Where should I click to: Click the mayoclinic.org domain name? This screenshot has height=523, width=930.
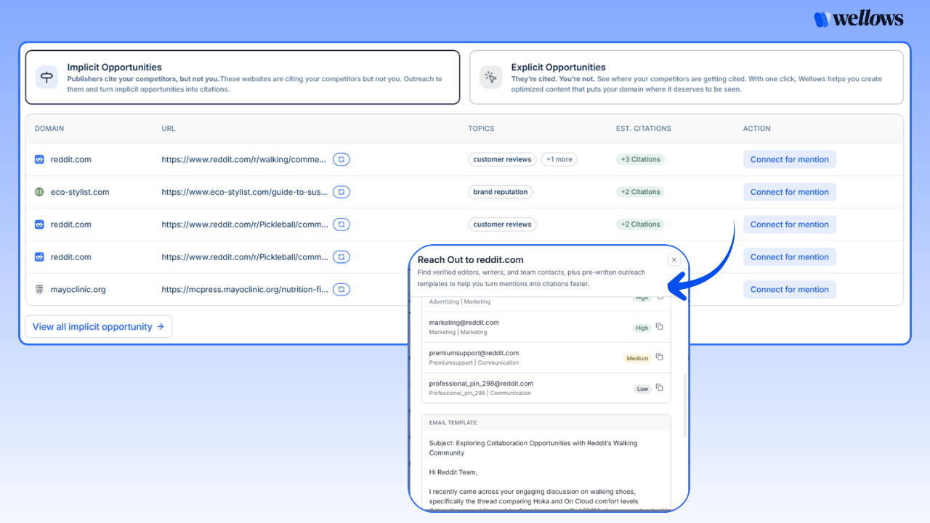tap(78, 289)
